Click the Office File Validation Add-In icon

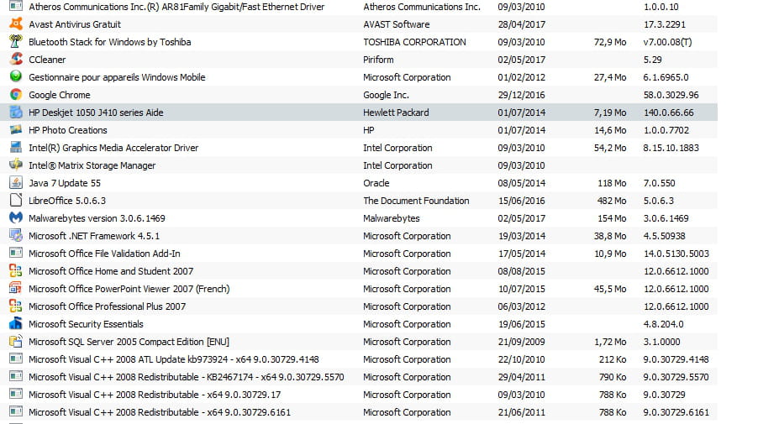[16, 254]
